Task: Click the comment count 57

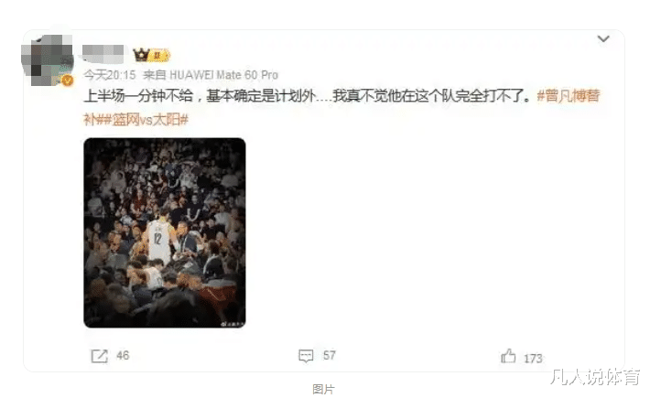Action: click(330, 355)
